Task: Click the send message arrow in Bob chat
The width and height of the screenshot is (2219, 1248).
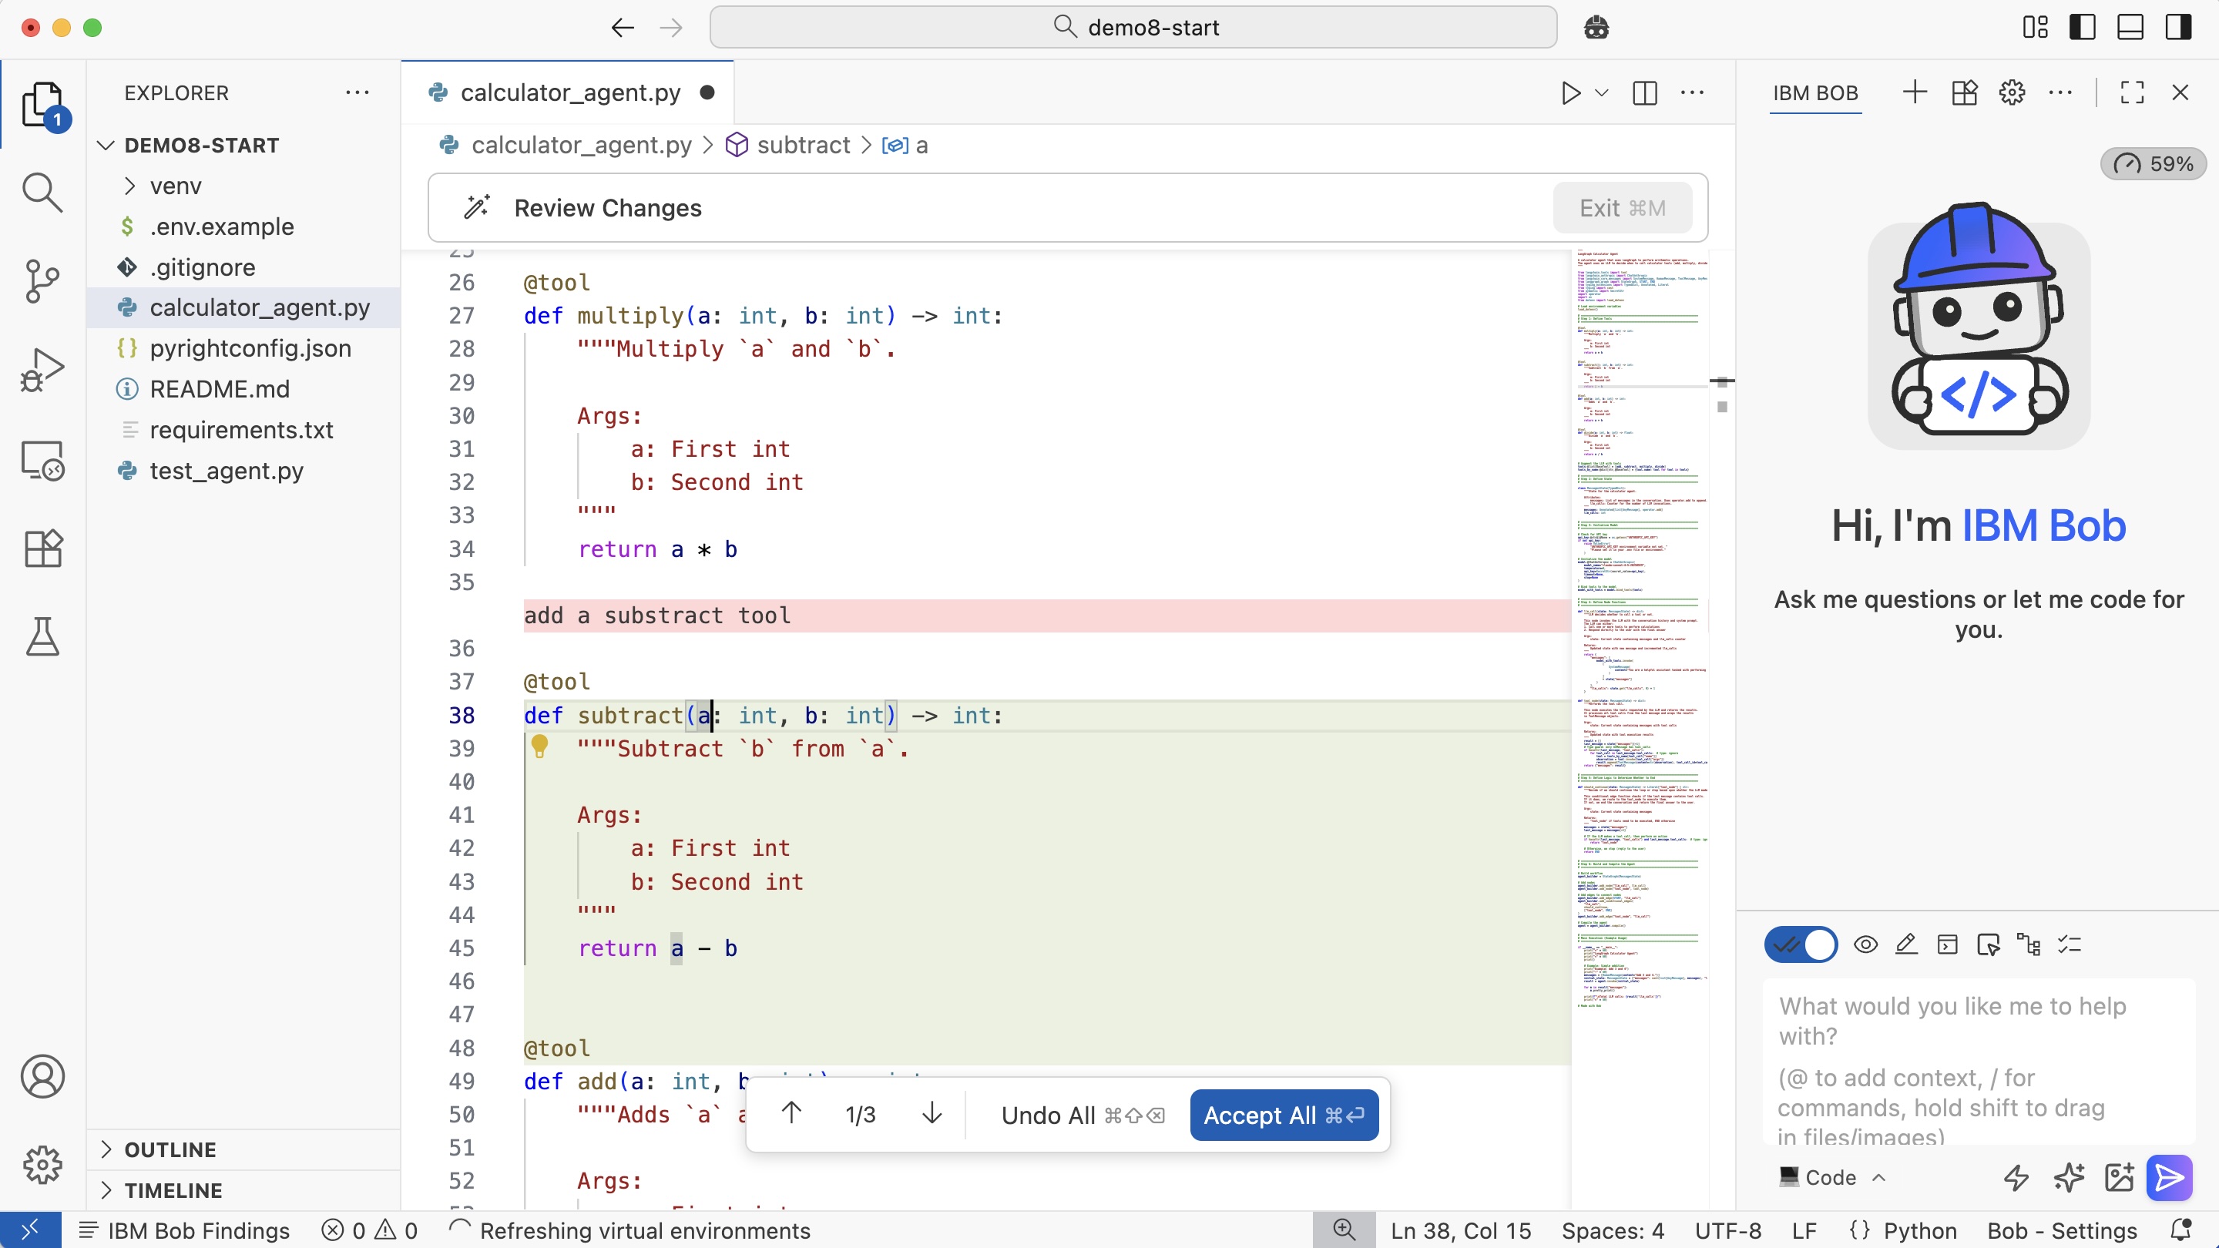Action: [2168, 1176]
